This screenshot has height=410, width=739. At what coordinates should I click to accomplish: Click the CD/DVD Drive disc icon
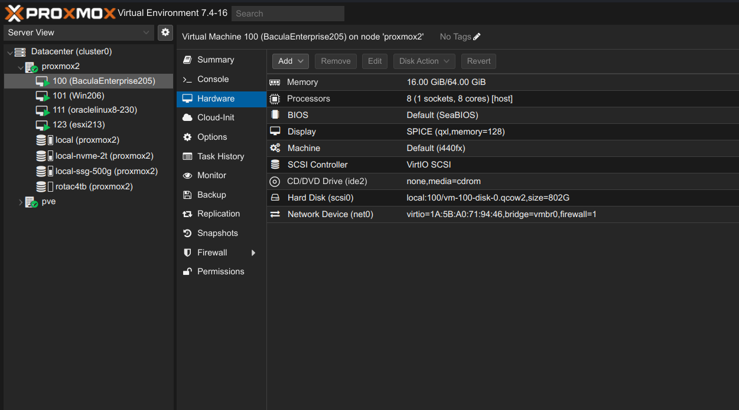(275, 181)
